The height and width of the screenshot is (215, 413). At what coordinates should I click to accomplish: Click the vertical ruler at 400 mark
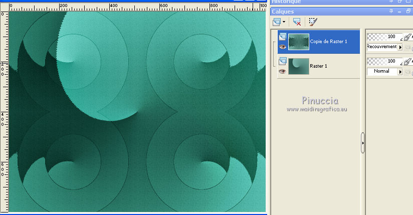pos(3,119)
